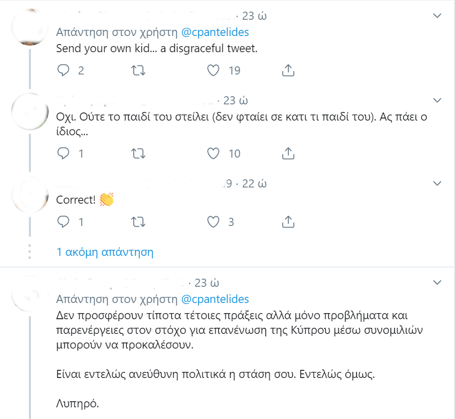The width and height of the screenshot is (455, 419).
Task: Reply to the 'Send your own kid' tweet
Action: coord(63,70)
